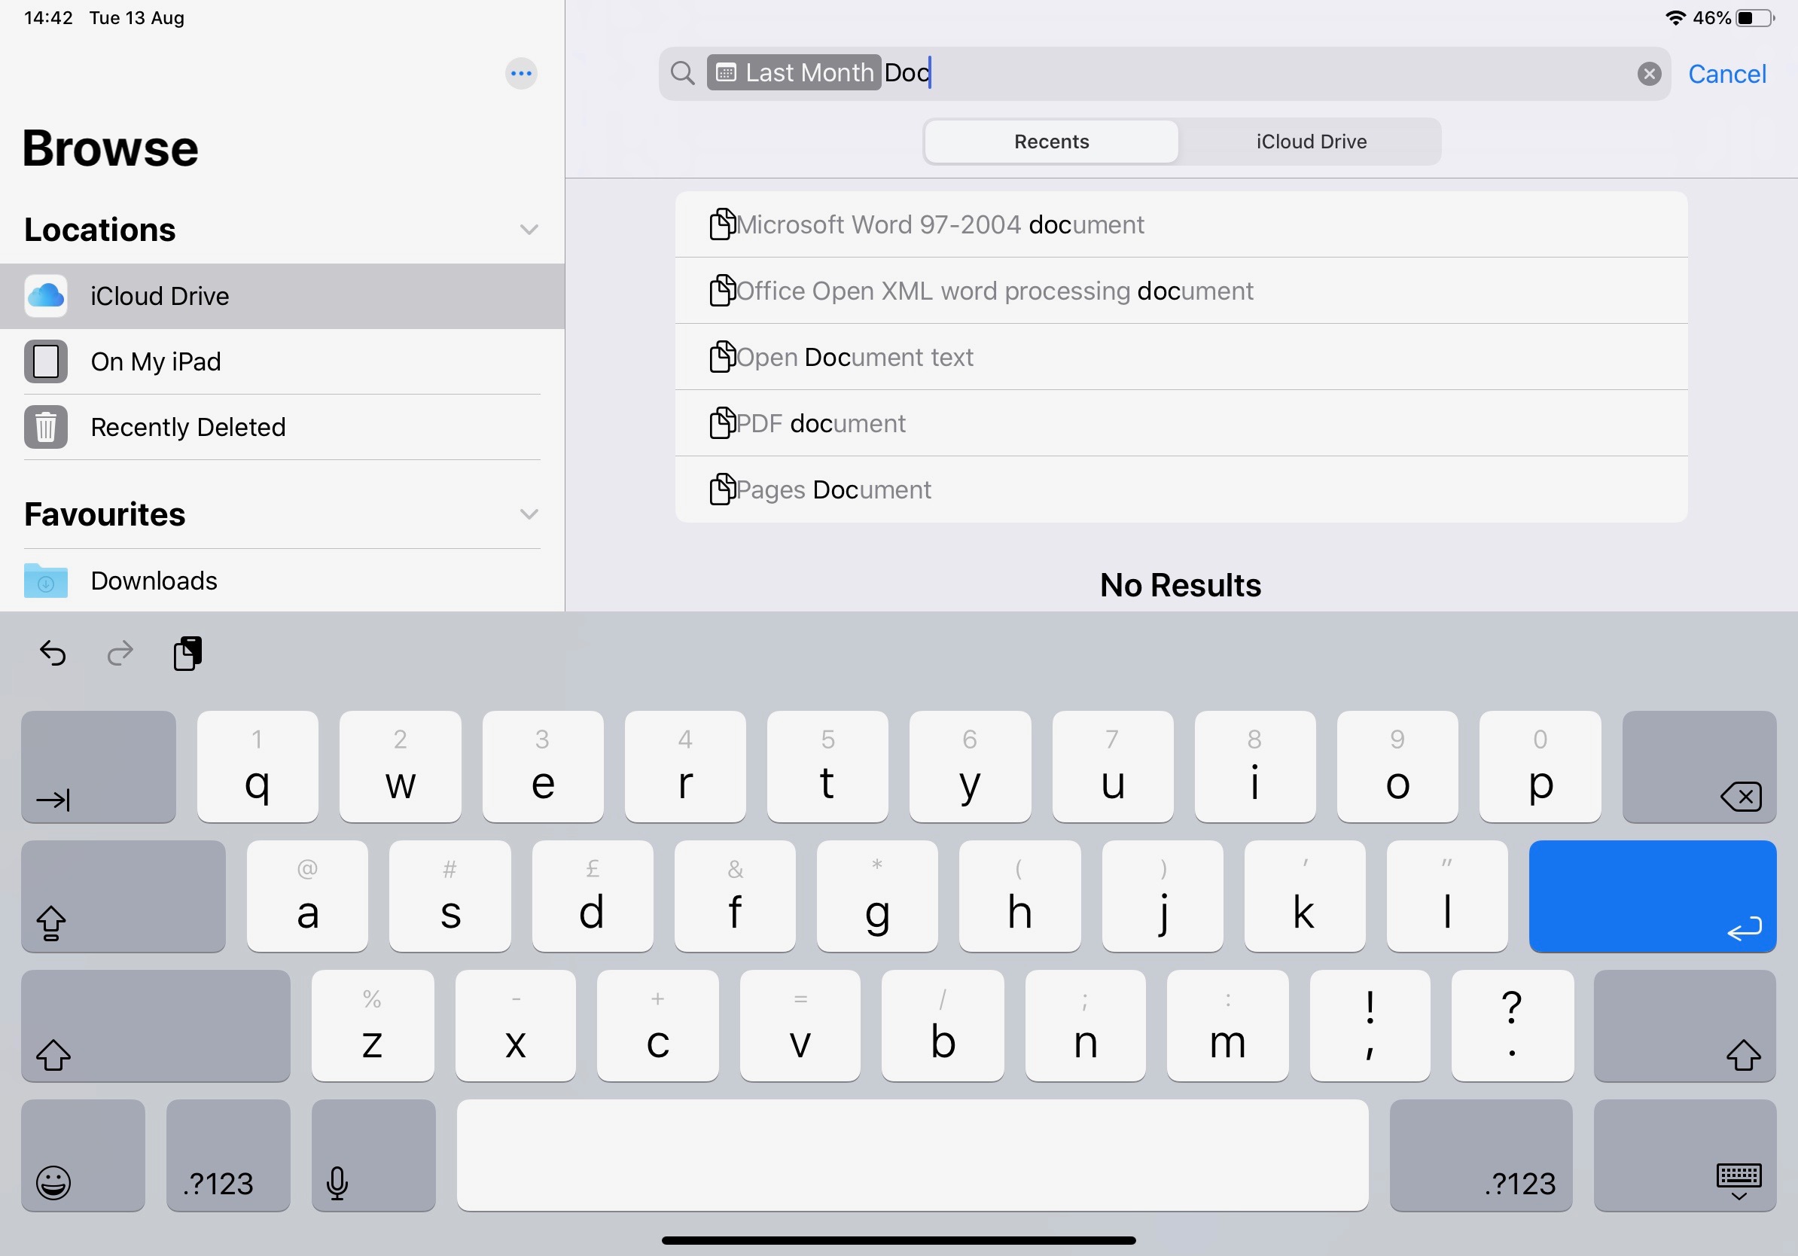Viewport: 1798px width, 1256px height.
Task: Hide the on-screen keyboard
Action: (1684, 1156)
